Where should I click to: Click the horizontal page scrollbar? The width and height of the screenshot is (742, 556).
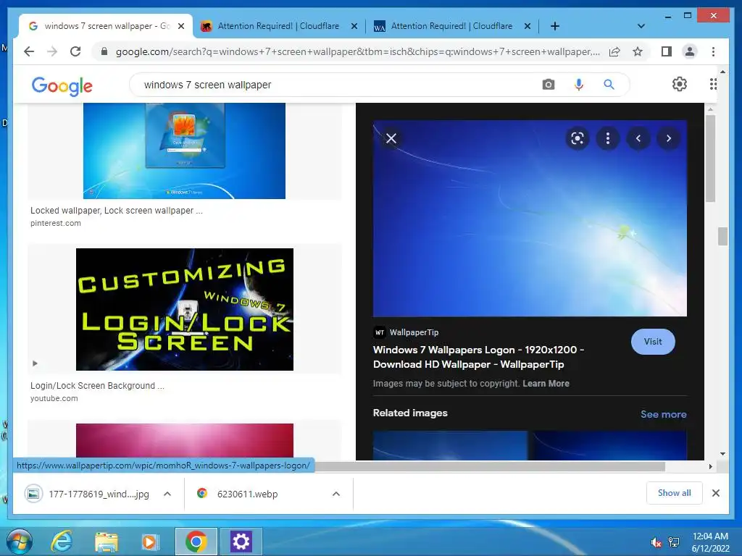(x=490, y=467)
